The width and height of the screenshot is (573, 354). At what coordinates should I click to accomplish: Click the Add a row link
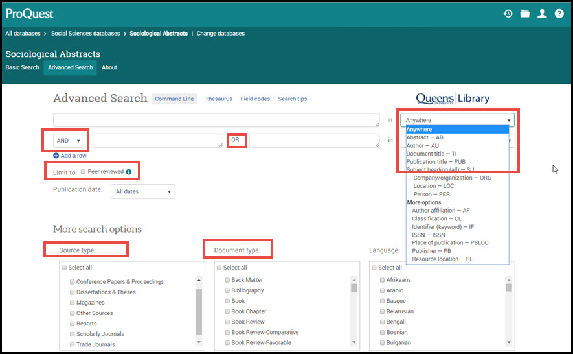[x=73, y=156]
